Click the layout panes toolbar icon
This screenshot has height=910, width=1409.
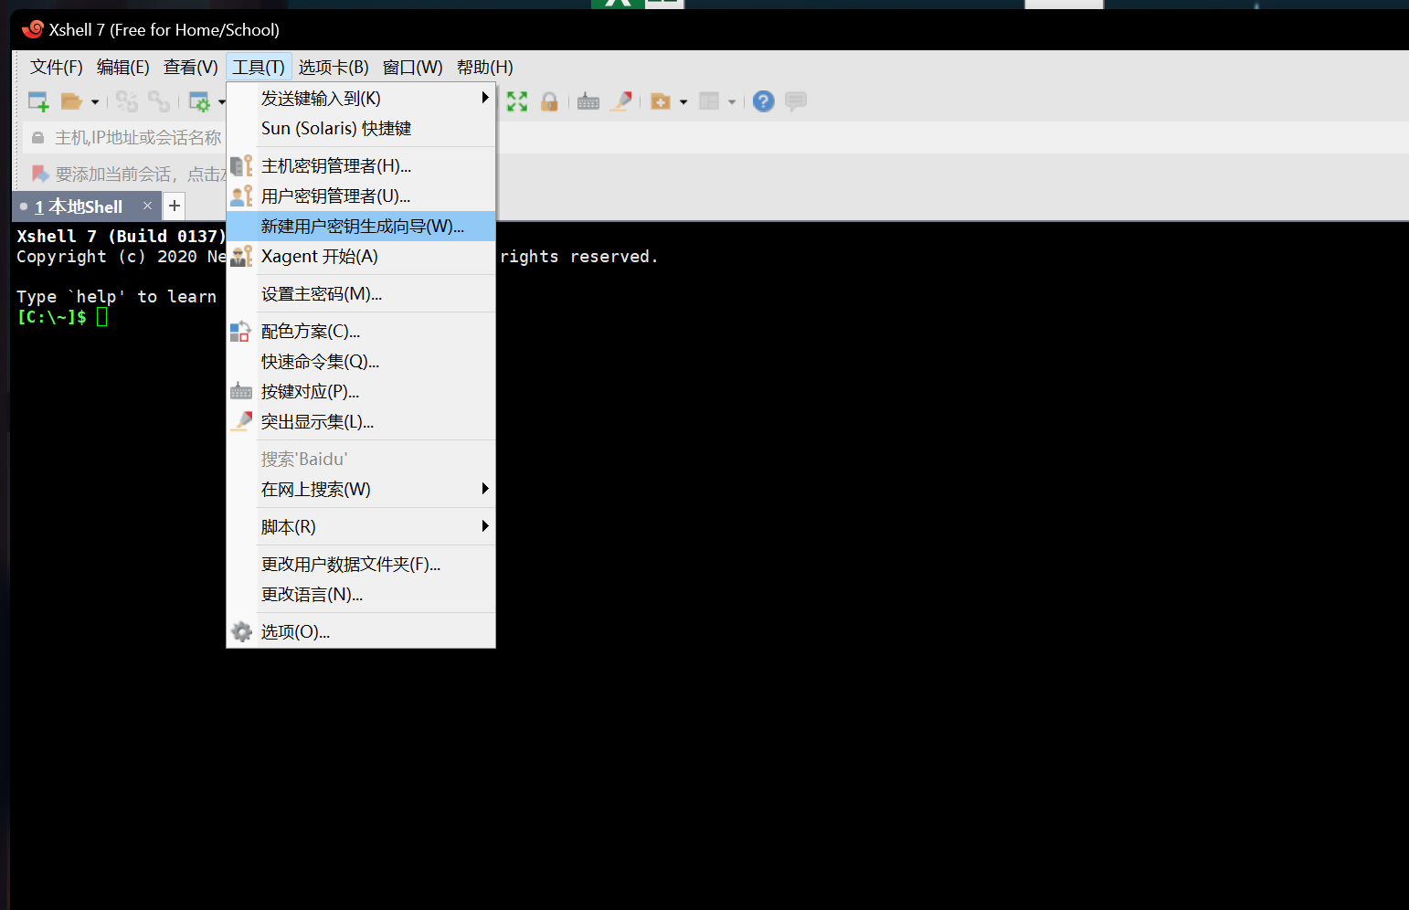709,101
